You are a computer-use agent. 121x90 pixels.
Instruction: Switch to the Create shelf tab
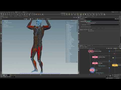[x=2, y=13]
